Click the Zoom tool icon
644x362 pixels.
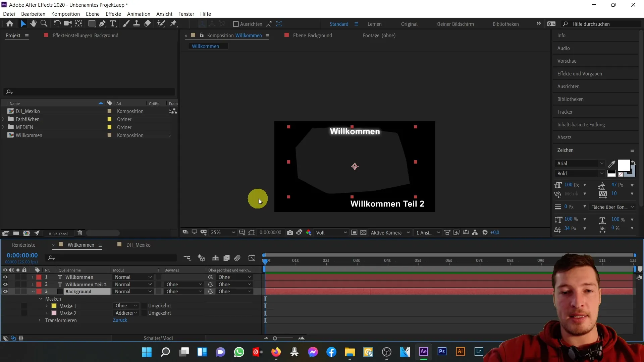pyautogui.click(x=43, y=23)
